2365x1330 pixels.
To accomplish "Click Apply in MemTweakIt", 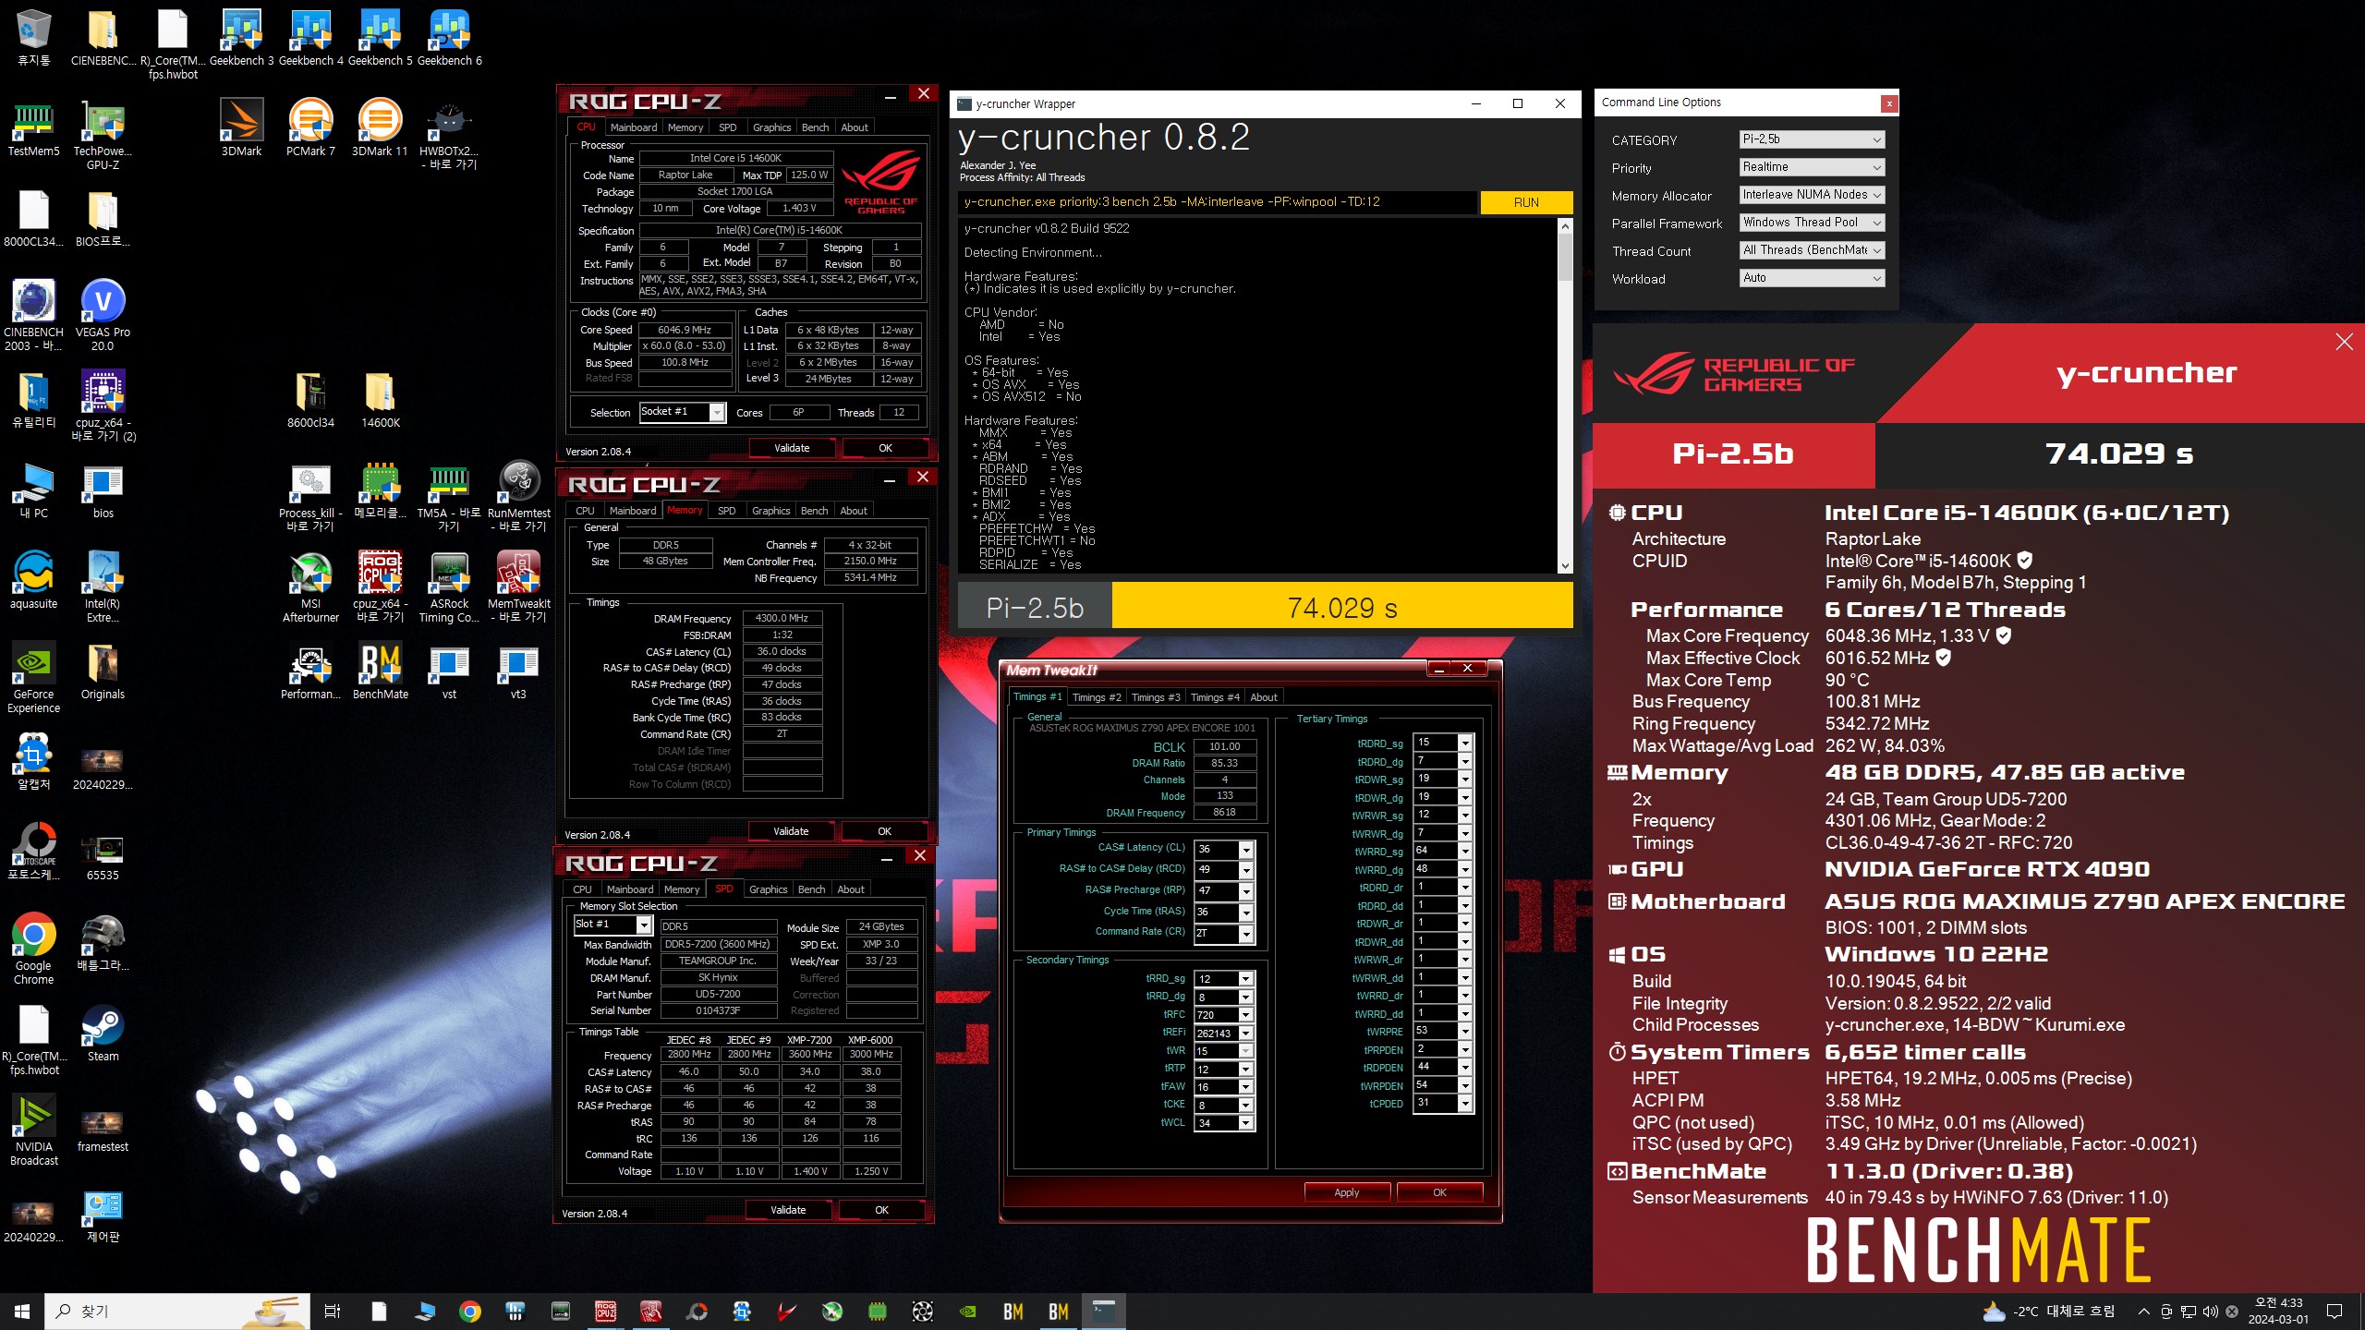I will (1347, 1192).
